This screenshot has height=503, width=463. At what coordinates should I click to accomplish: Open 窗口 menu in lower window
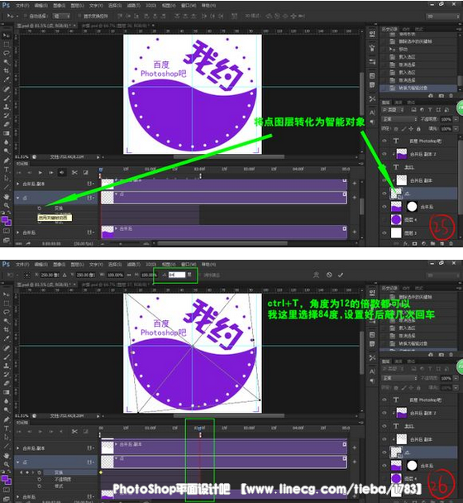point(189,265)
